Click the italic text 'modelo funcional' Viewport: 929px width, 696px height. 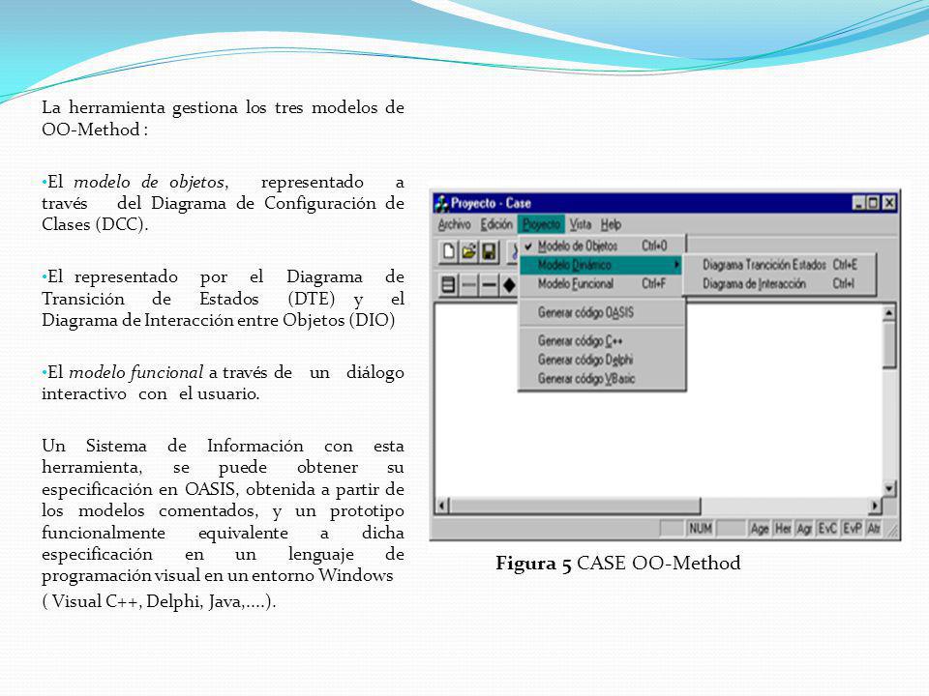136,372
